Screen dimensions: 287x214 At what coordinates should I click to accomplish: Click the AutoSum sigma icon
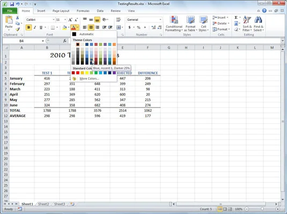tap(236, 18)
